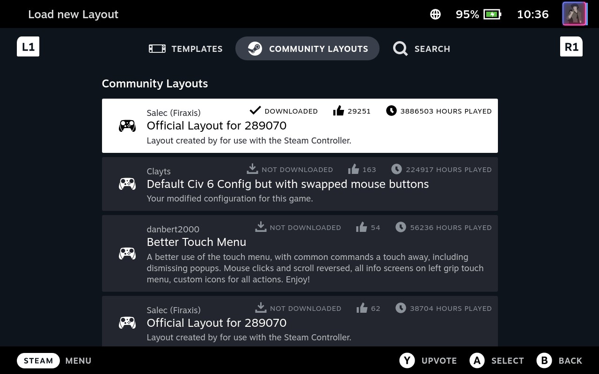Viewport: 599px width, 374px height.
Task: Click controller icon of highlighted Official Layout
Action: (127, 126)
